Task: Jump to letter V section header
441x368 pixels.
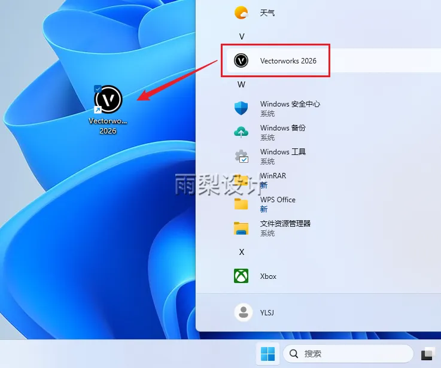Action: pos(242,37)
